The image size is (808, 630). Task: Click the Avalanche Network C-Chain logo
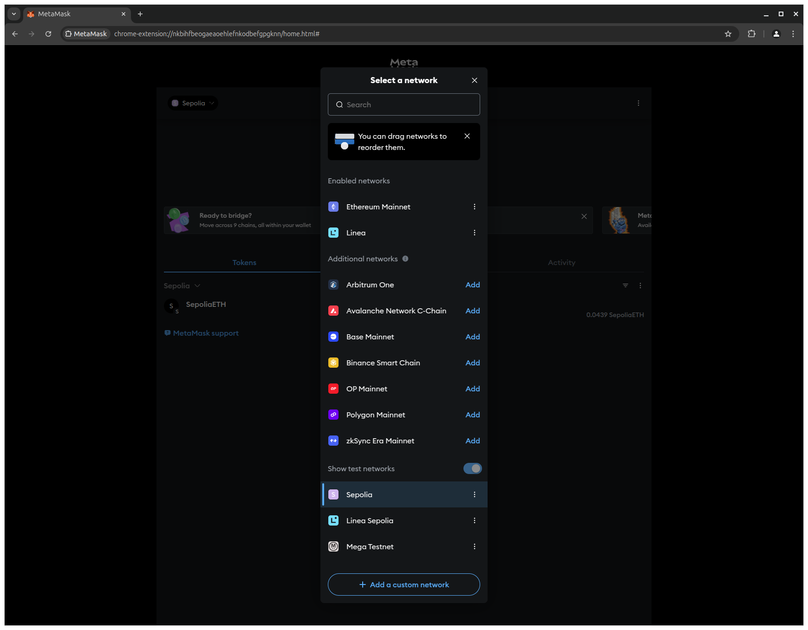333,311
